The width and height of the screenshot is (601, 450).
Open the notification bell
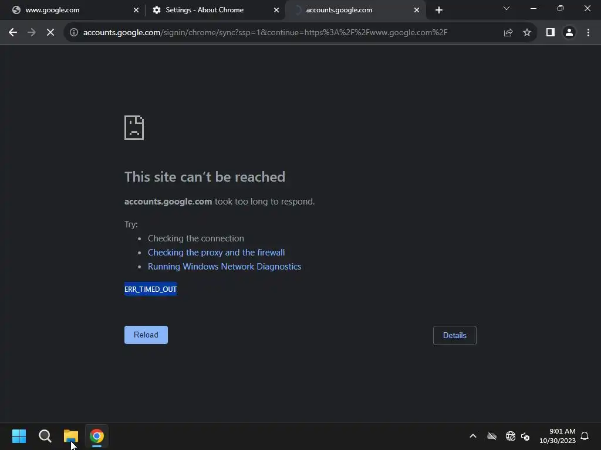pos(585,436)
